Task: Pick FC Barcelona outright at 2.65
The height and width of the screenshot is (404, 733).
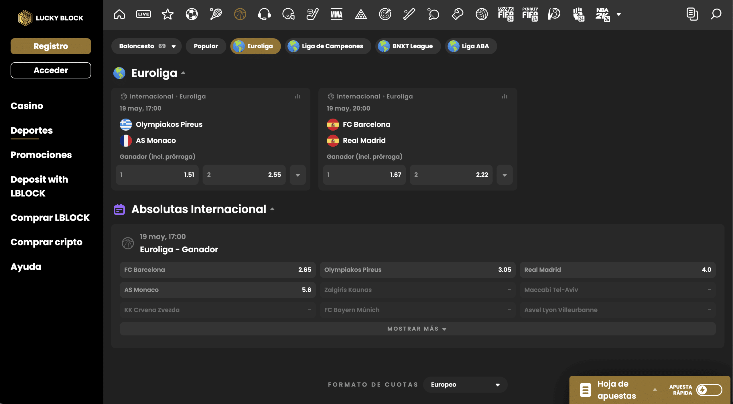Action: [218, 270]
